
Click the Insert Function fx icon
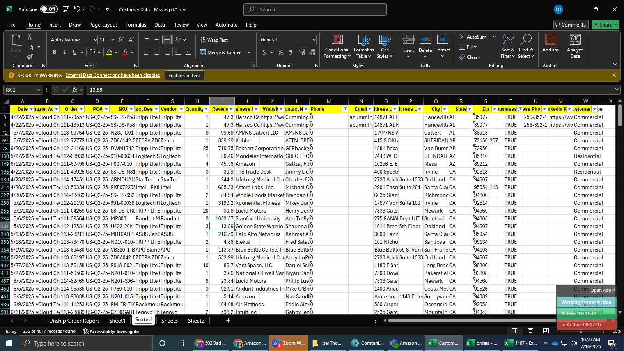pos(74,90)
